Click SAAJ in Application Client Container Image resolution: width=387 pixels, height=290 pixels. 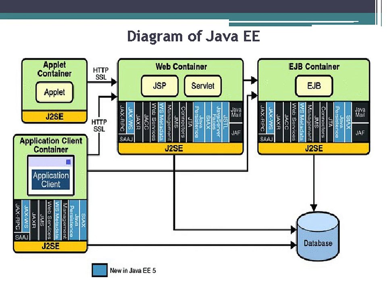tap(21, 237)
